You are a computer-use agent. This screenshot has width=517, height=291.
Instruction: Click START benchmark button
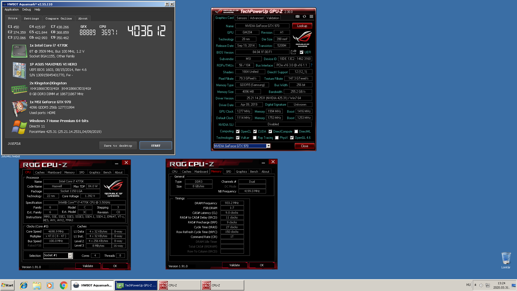[x=156, y=145]
